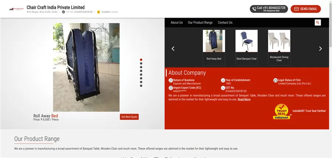Open the Steel Banquet Chair thumbnail
This screenshot has height=158, width=332.
(x=246, y=41)
